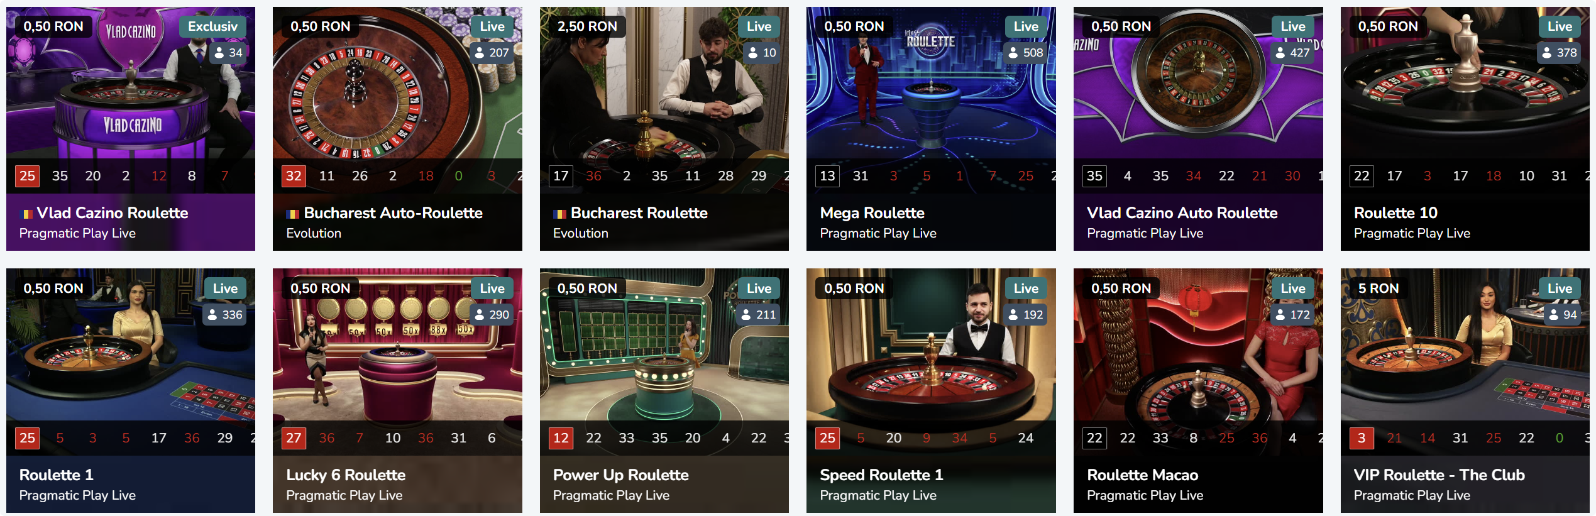Select latest result 12 on Power Up Roulette
The width and height of the screenshot is (1596, 516).
pyautogui.click(x=561, y=438)
